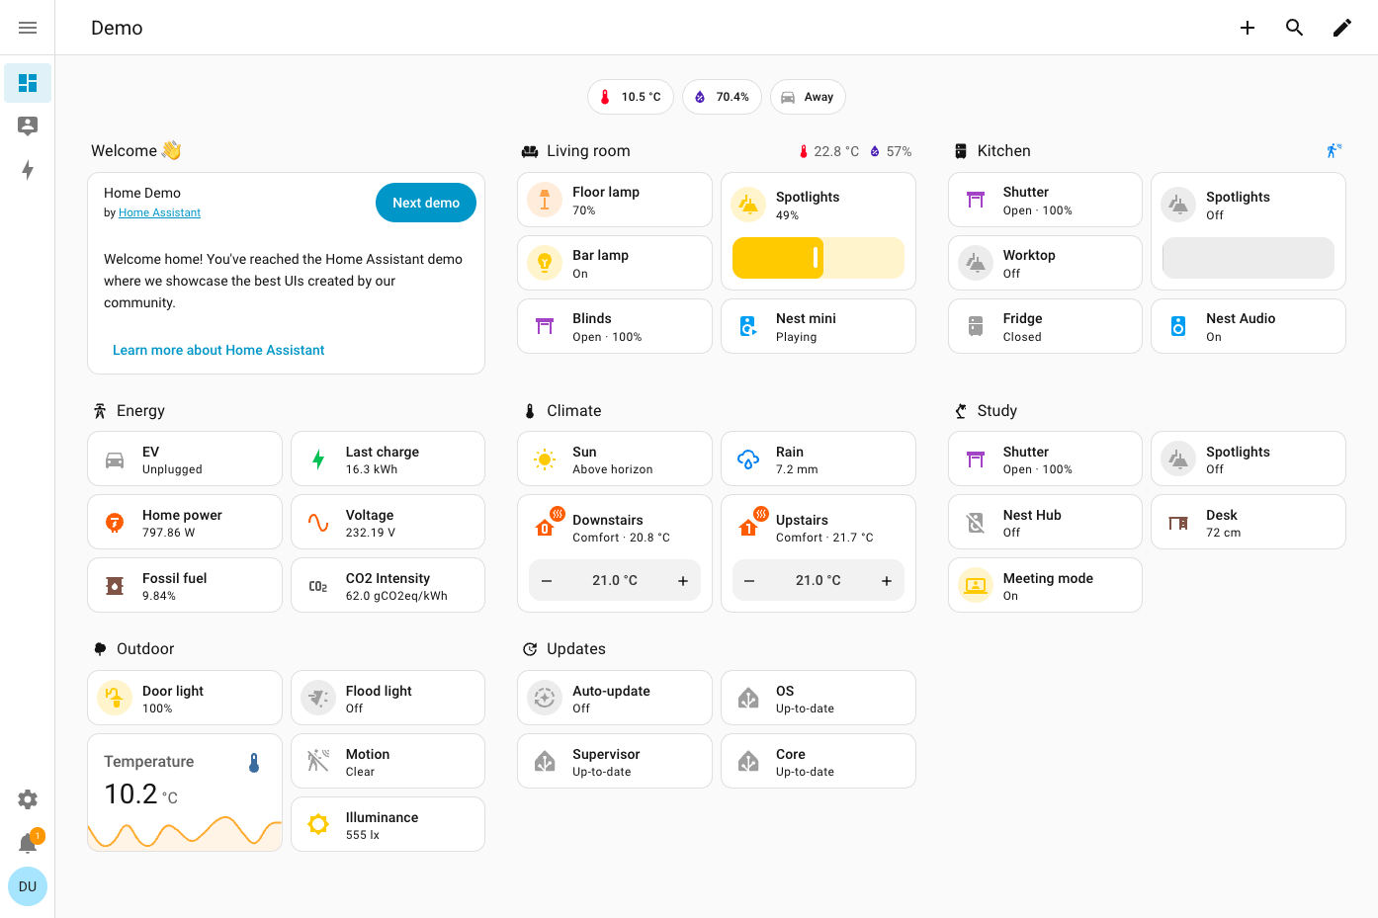
Task: Toggle the Door light icon
Action: tap(115, 698)
